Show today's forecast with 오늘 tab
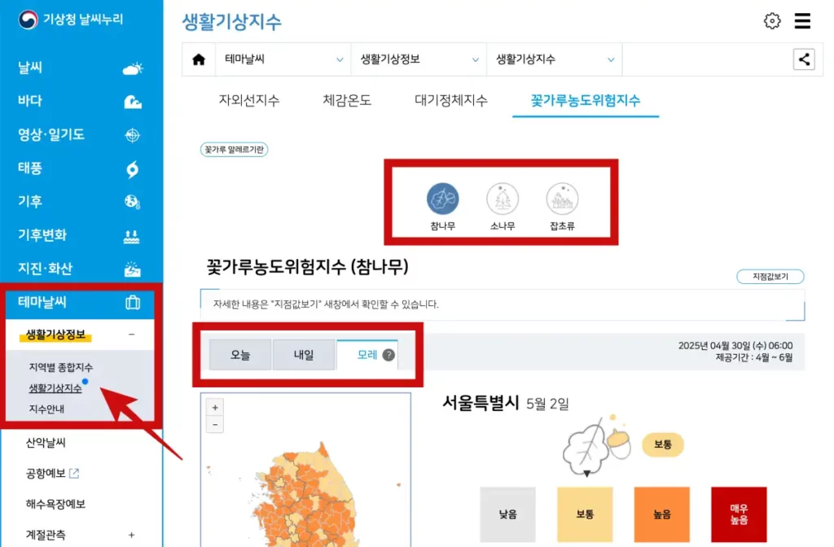Screen dimensions: 834x547 (x=240, y=355)
